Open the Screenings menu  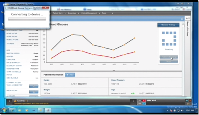(x=72, y=13)
